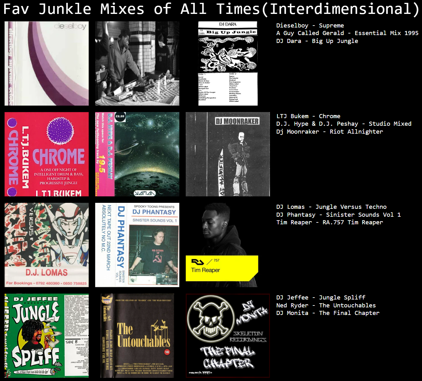Click the text 'Dieselboy - Supreme'
This screenshot has height=381, width=422.
tap(310, 25)
